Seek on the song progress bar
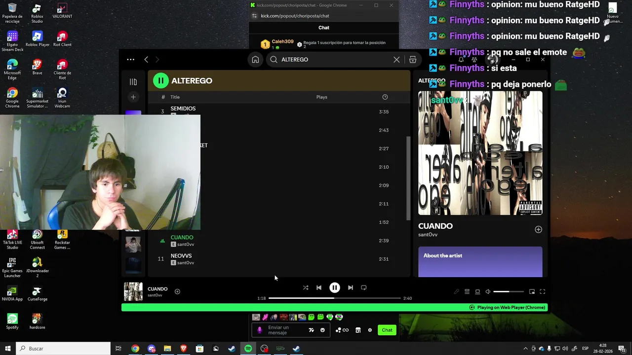 [x=335, y=298]
